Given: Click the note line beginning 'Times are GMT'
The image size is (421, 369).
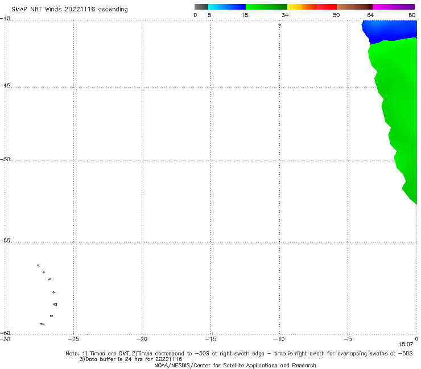Looking at the screenshot, I should [x=239, y=354].
